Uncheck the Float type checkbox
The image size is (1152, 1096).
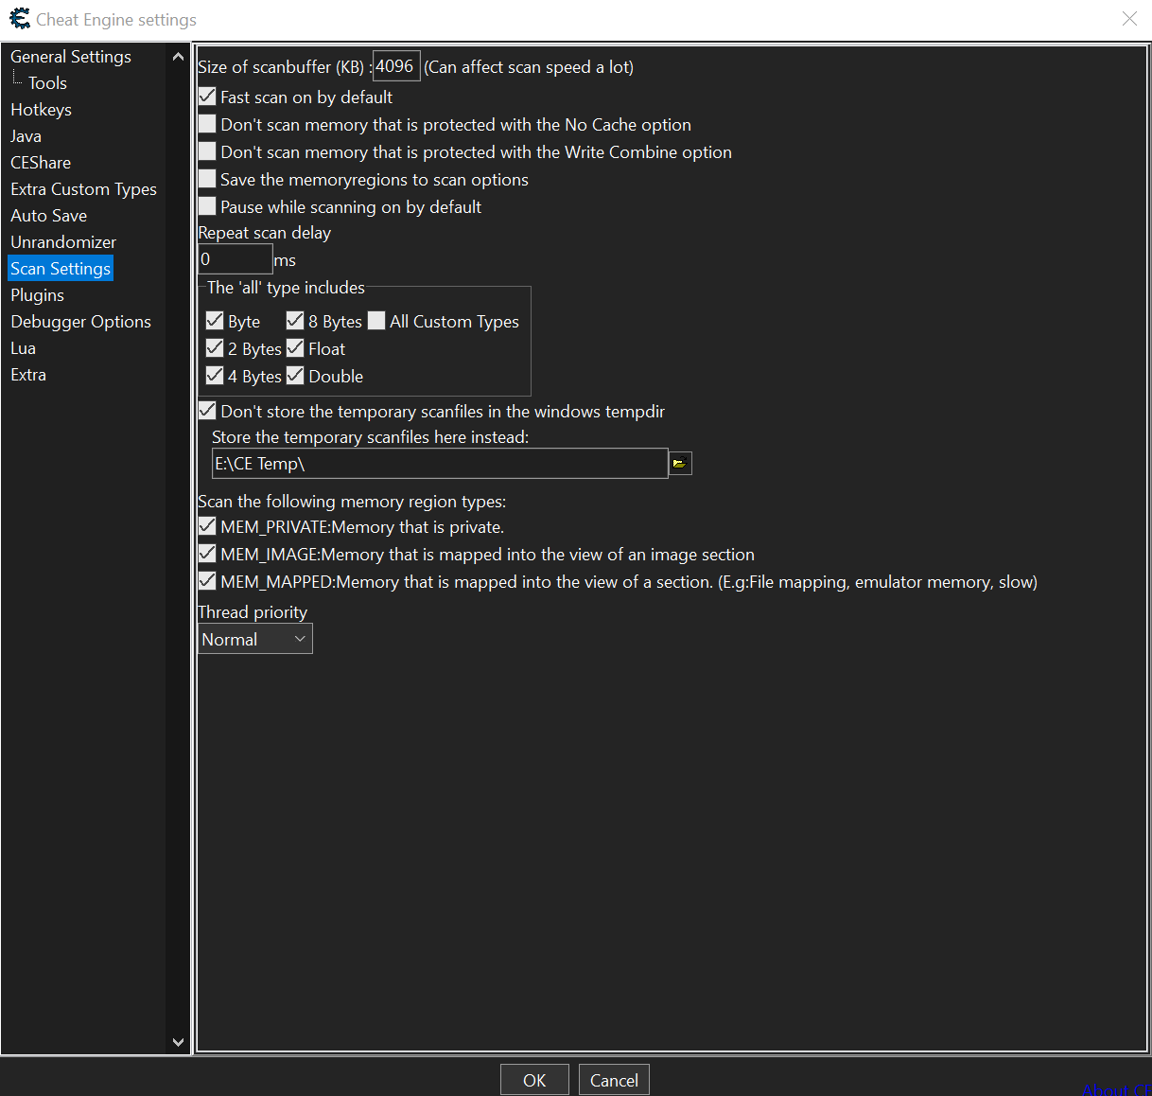296,348
